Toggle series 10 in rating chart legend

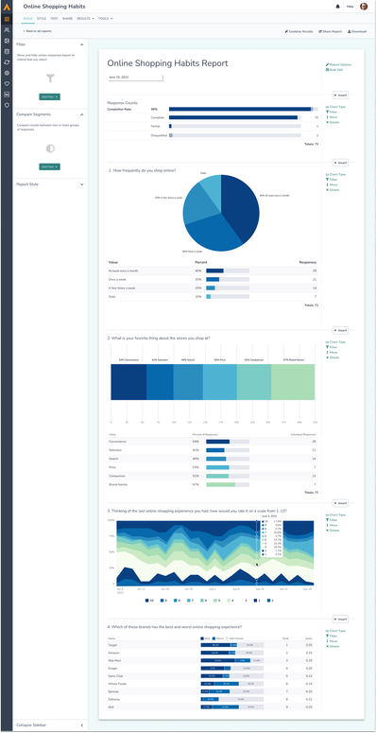[x=148, y=601]
